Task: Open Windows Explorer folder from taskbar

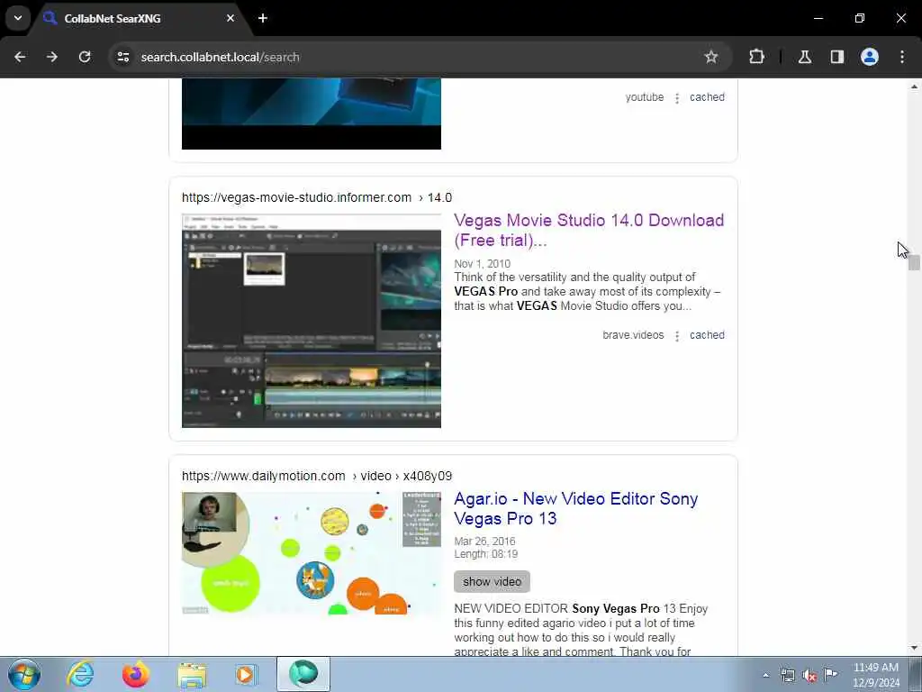Action: (192, 674)
